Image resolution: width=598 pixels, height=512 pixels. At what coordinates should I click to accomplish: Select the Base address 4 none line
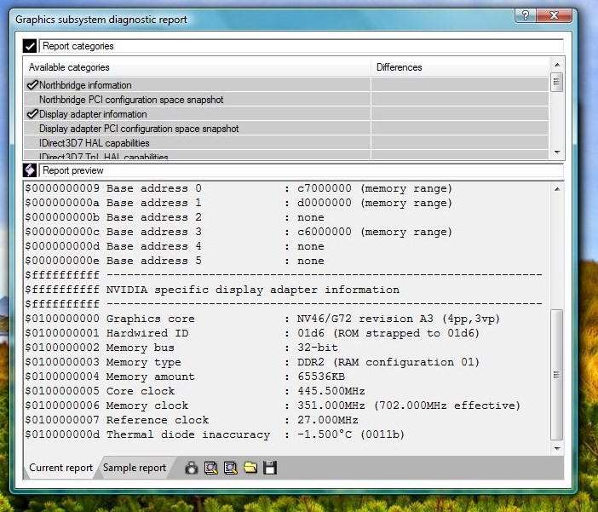pos(175,246)
